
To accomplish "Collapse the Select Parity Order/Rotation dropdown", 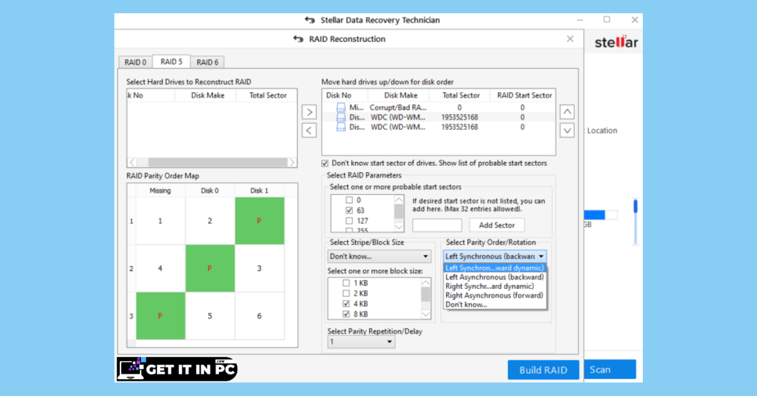I will 541,257.
